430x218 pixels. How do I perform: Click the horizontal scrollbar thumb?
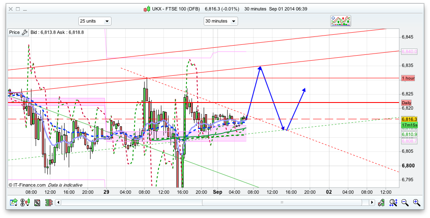pos(282,203)
